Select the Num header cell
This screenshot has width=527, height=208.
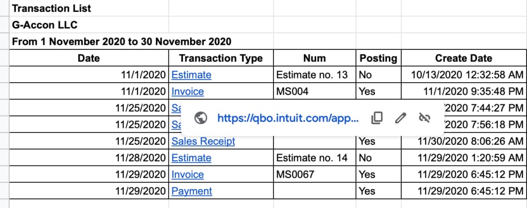click(x=315, y=58)
